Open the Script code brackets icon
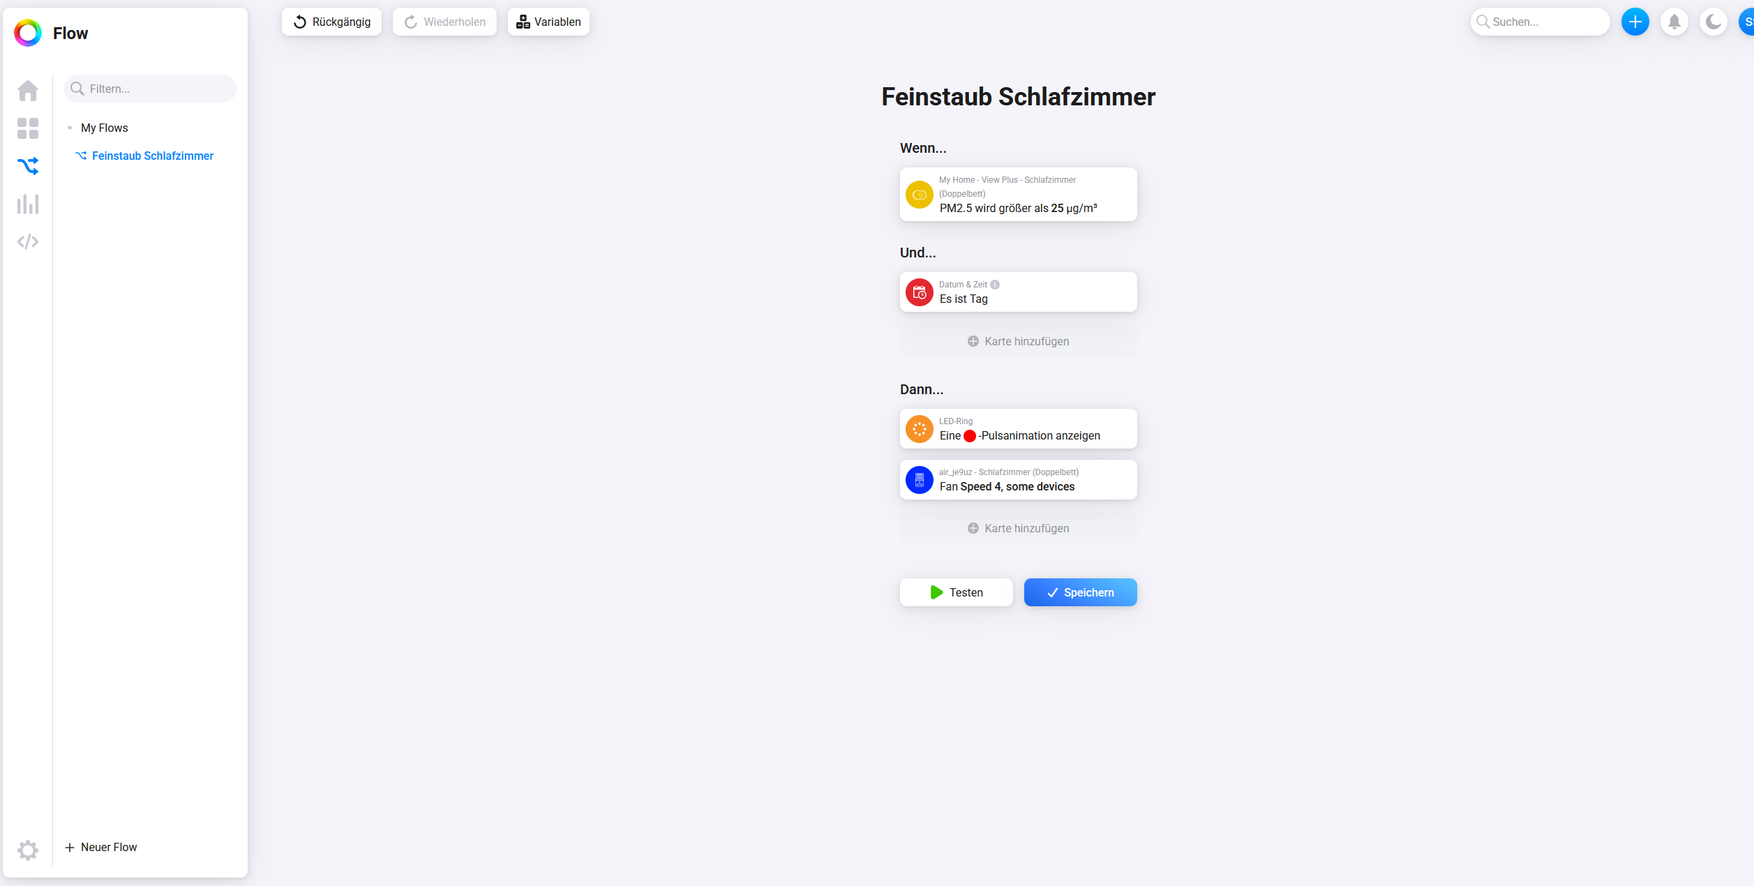This screenshot has height=886, width=1754. 28,241
